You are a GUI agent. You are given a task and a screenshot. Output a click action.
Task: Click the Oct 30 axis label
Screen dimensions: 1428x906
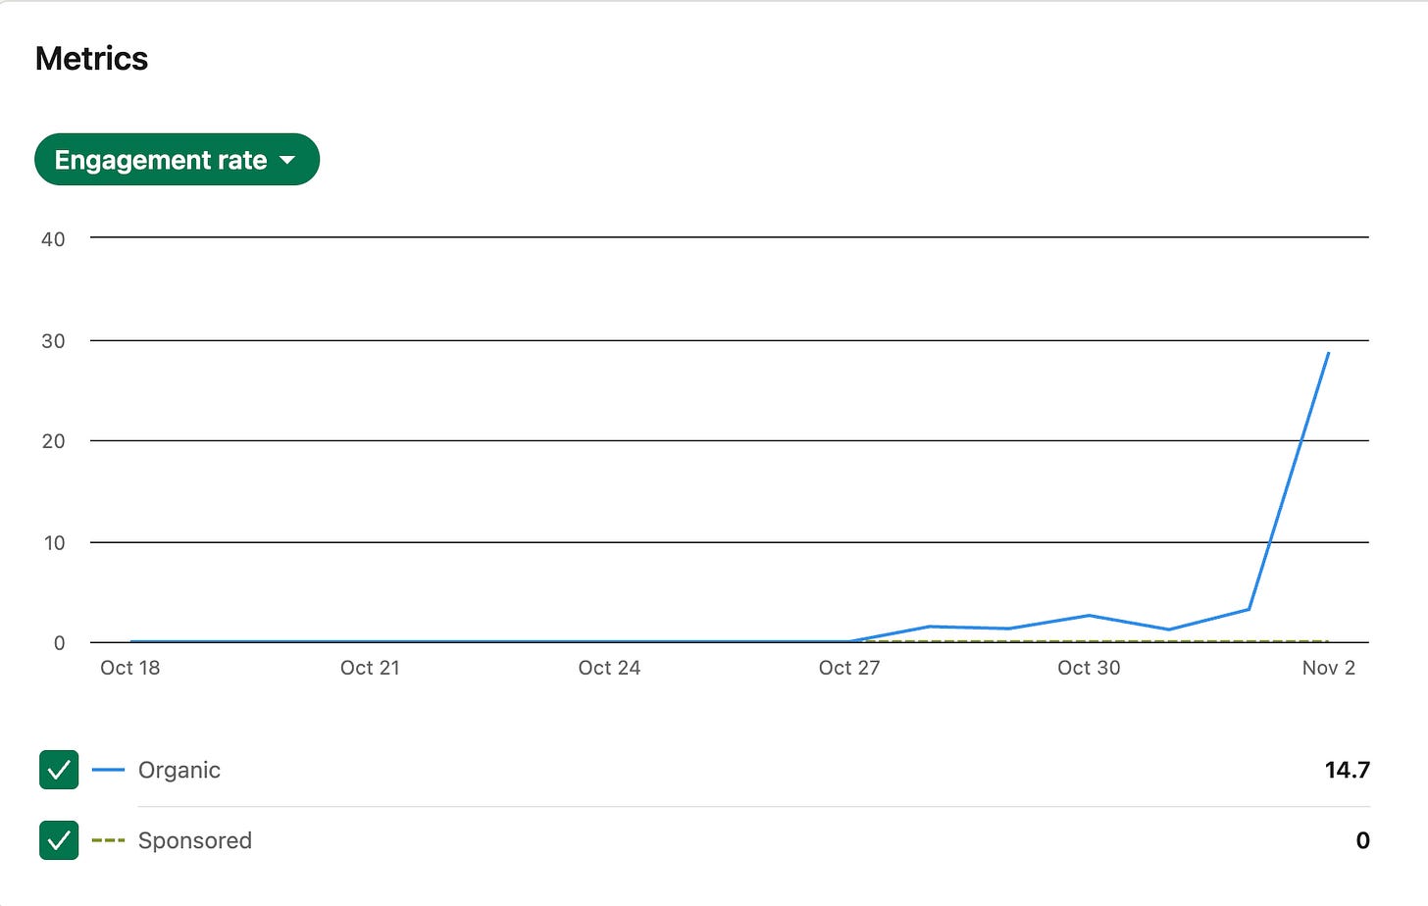click(x=1089, y=668)
